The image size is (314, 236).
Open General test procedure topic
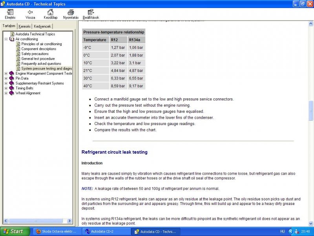pyautogui.click(x=38, y=59)
